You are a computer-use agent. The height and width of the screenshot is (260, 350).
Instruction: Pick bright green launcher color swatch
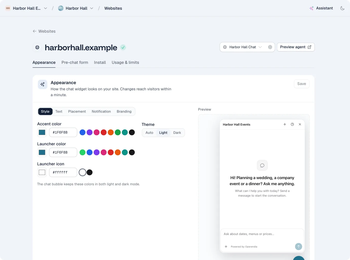(82, 152)
